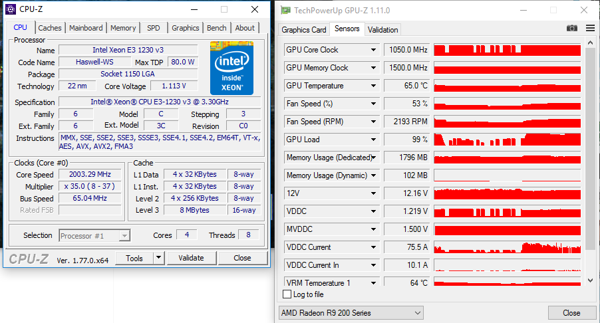This screenshot has width=600, height=323.
Task: Click the 1796 MB memory usage value
Action: coord(407,158)
